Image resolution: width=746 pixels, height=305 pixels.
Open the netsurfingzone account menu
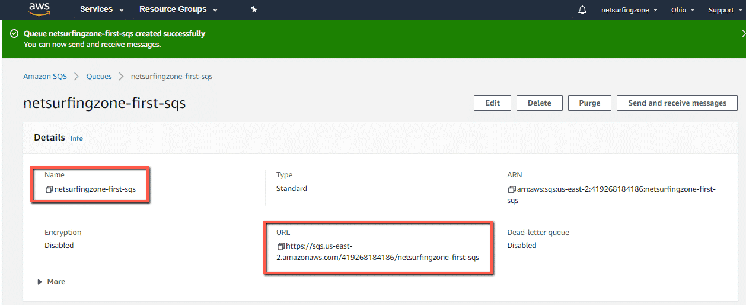pyautogui.click(x=629, y=10)
